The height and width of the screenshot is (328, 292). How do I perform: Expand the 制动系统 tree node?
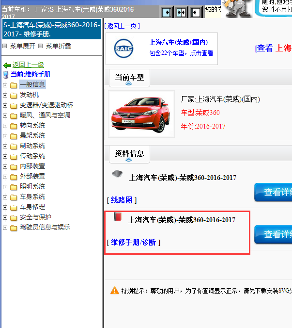coord(5,146)
